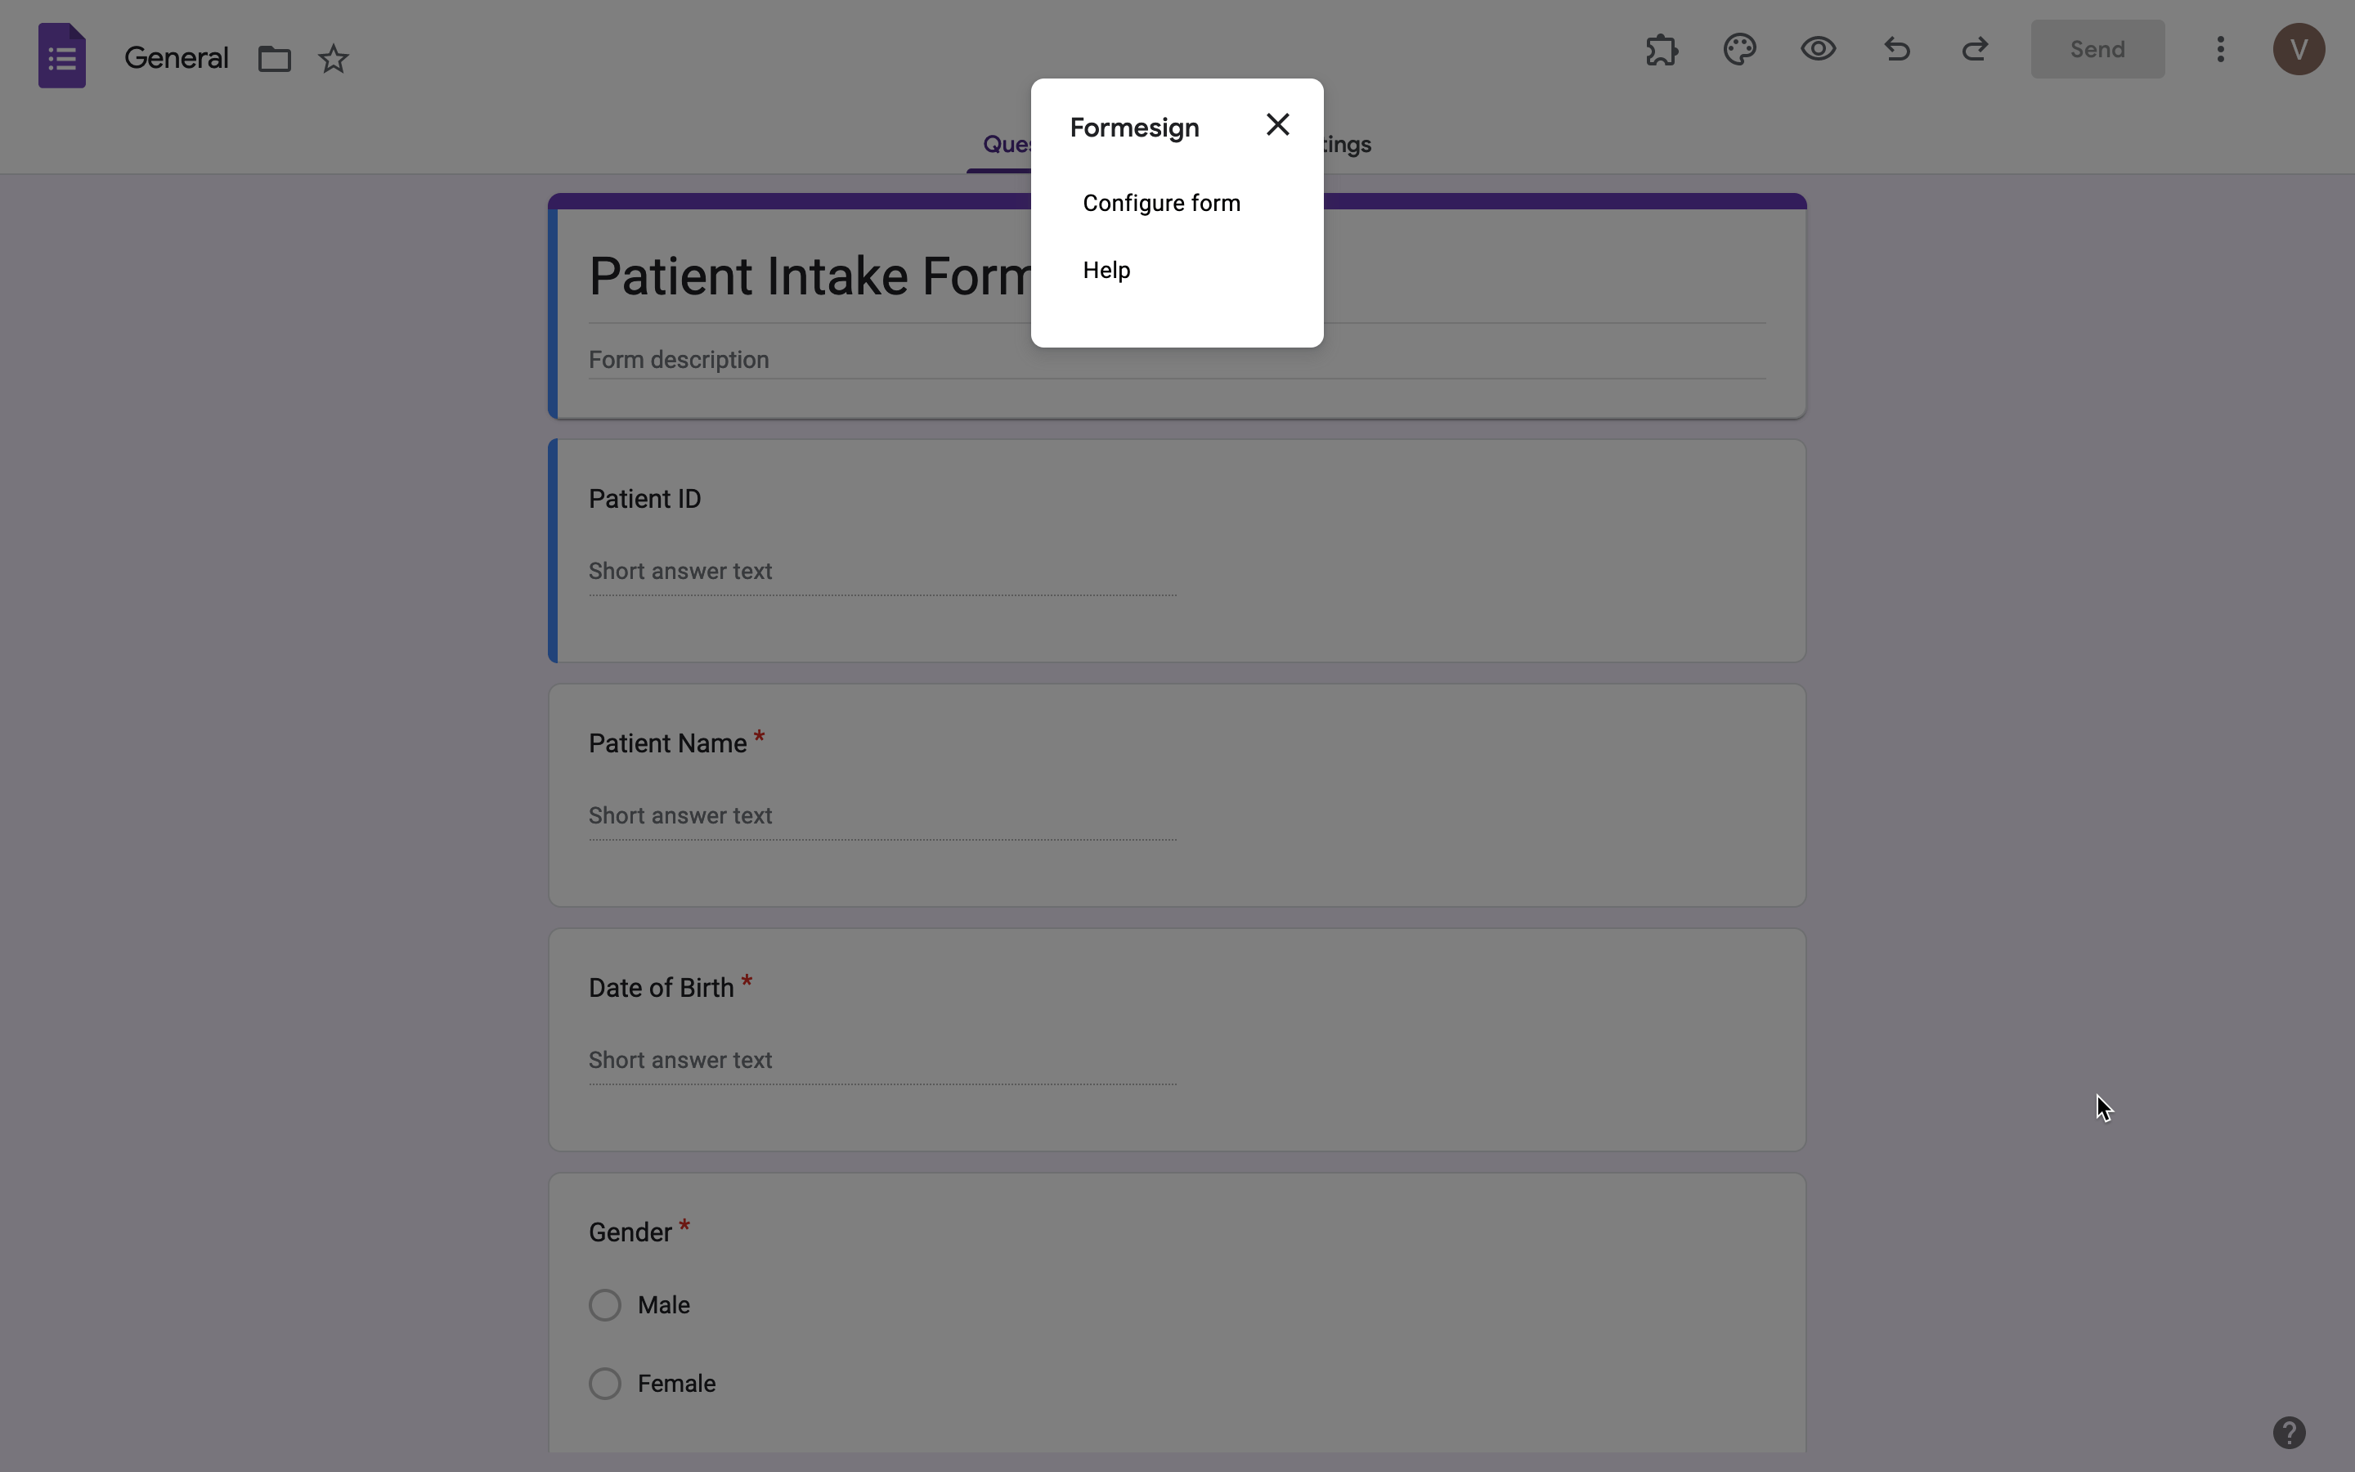This screenshot has width=2355, height=1472.
Task: Move form to folder
Action: (275, 58)
